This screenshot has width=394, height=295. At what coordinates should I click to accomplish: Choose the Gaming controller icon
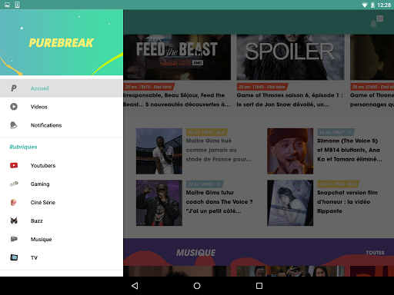(x=14, y=184)
